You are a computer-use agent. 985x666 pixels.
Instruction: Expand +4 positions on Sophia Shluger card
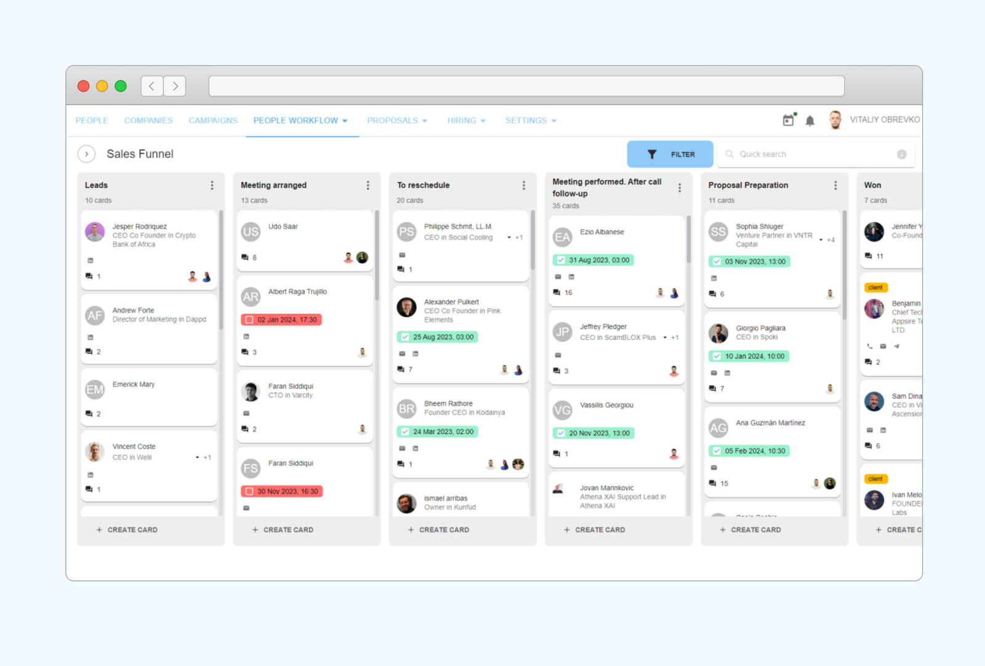(827, 240)
